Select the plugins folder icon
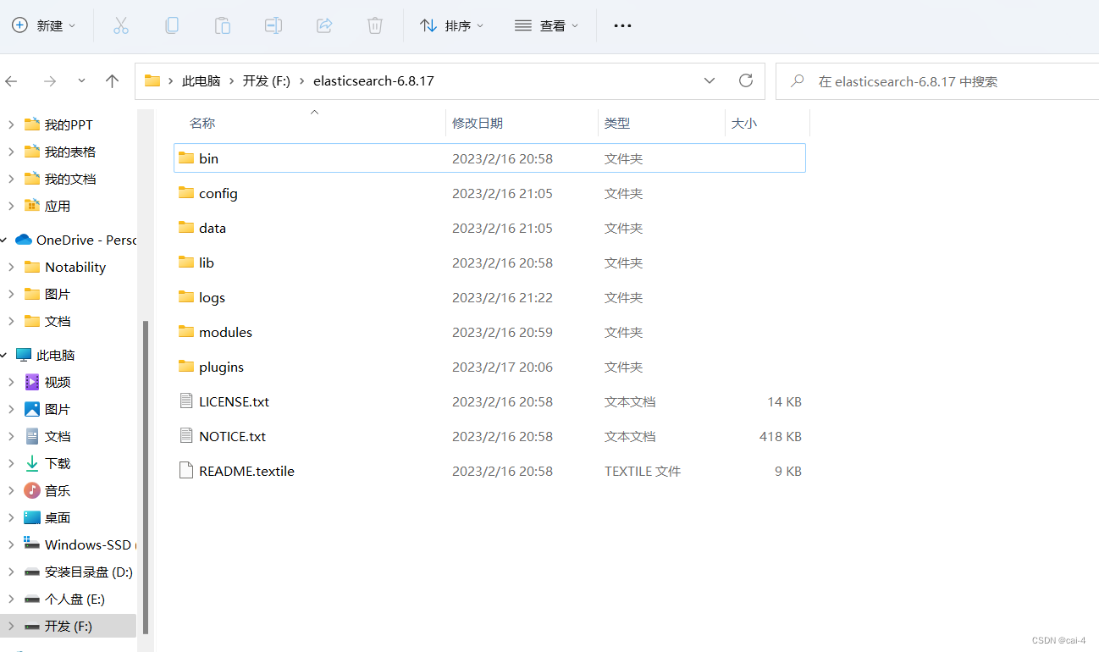Viewport: 1099px width, 652px height. (x=187, y=366)
